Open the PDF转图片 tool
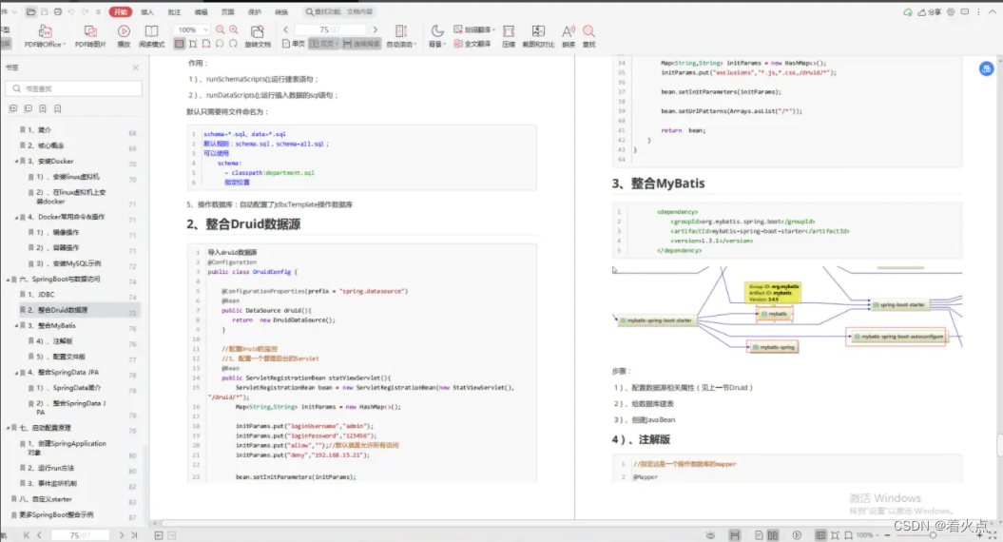1003x542 pixels. (90, 36)
